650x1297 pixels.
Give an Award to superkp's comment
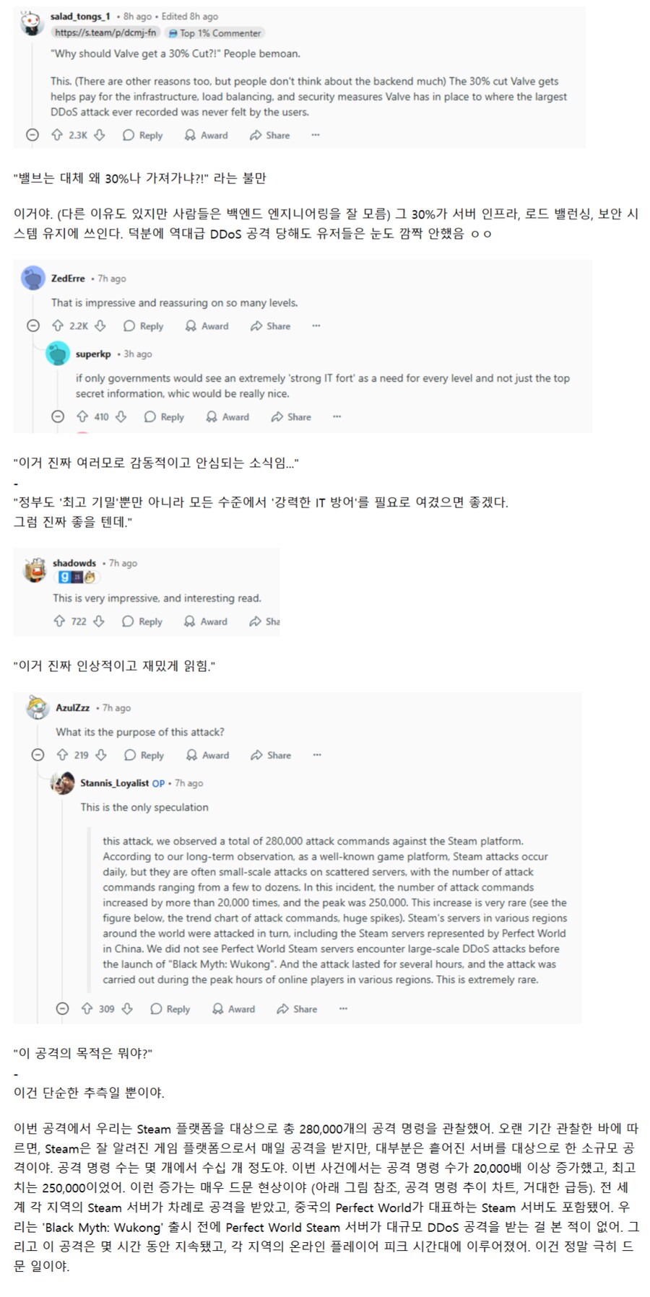(229, 417)
